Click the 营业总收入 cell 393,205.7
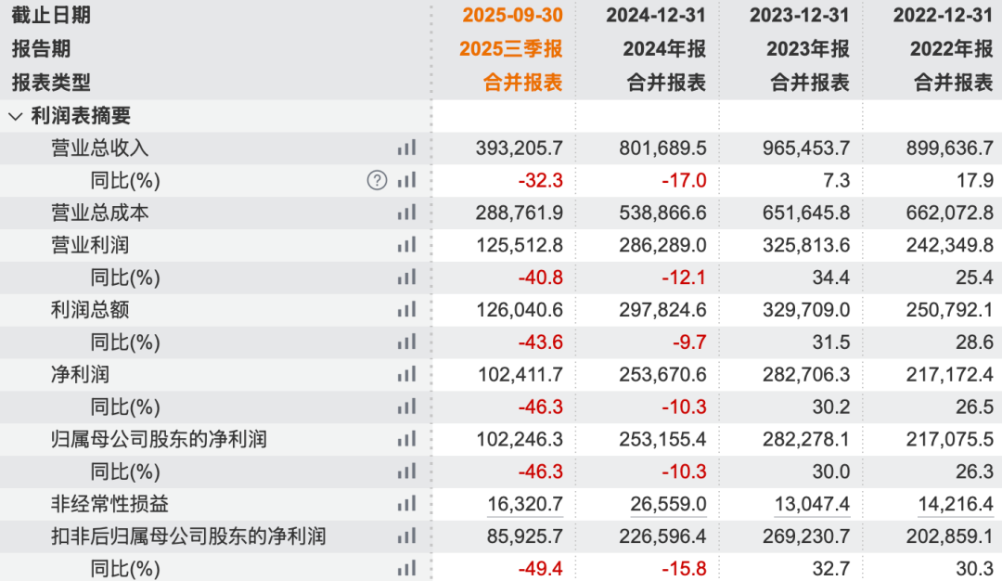The width and height of the screenshot is (1002, 581). (x=519, y=148)
